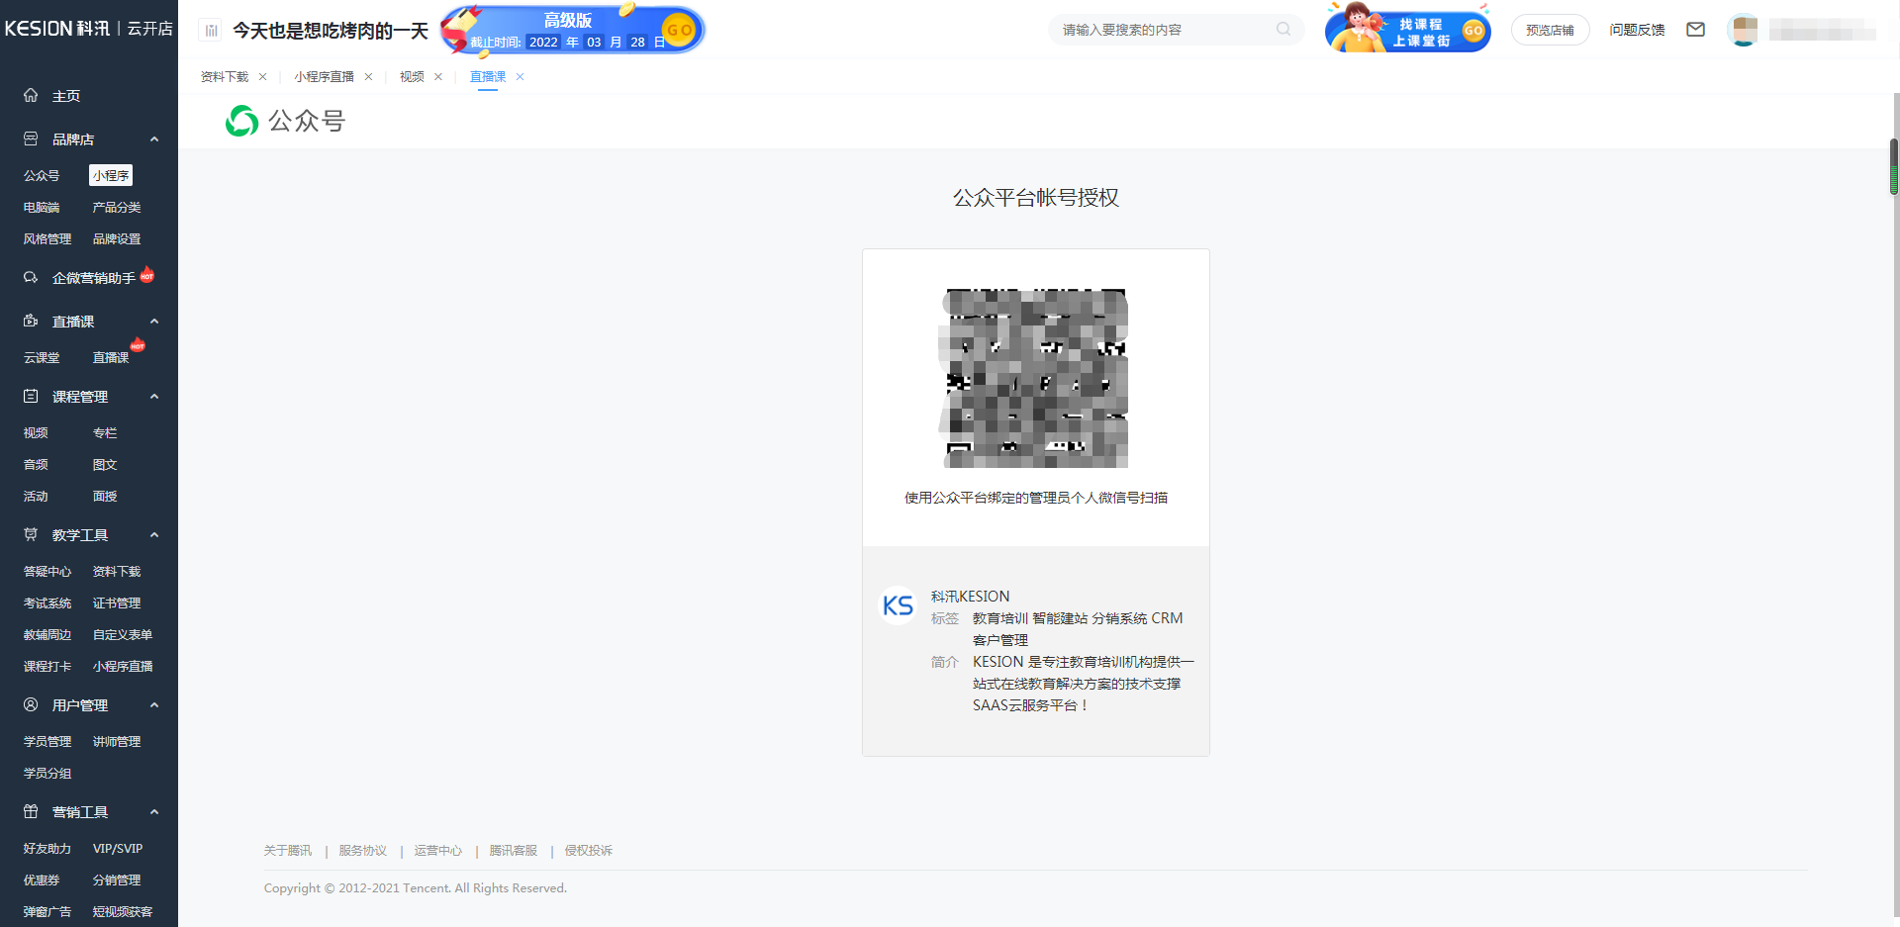The image size is (1900, 927).
Task: Open 小程序 in sidebar
Action: tap(111, 175)
